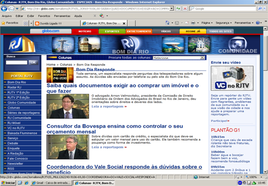Open the Ajuda menu
Viewport: 268px width, 186px height.
[x=78, y=16]
